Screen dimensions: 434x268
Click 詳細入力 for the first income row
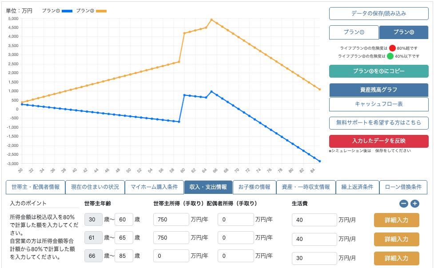pos(396,220)
